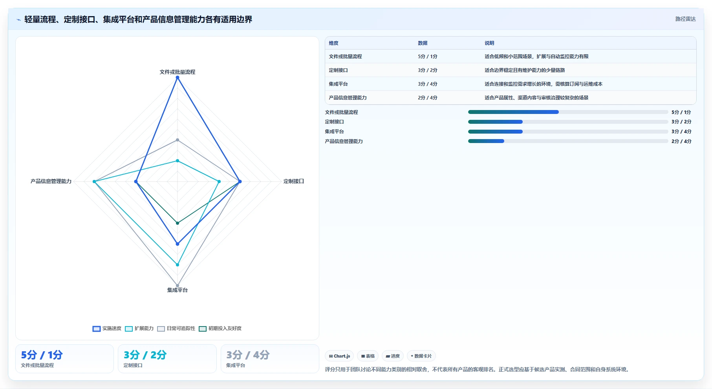Open the 3分 / 2分 定制接口 stat card

[x=167, y=359]
